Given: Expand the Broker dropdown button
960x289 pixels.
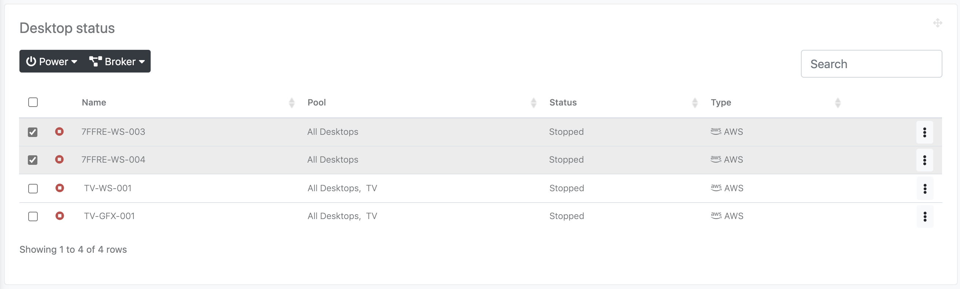Looking at the screenshot, I should 117,62.
